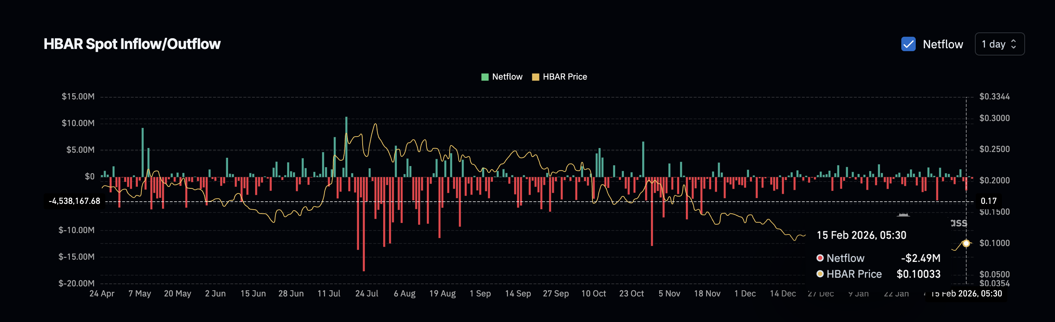Click the $0.2000 right axis label
This screenshot has height=322, width=1055.
click(994, 180)
